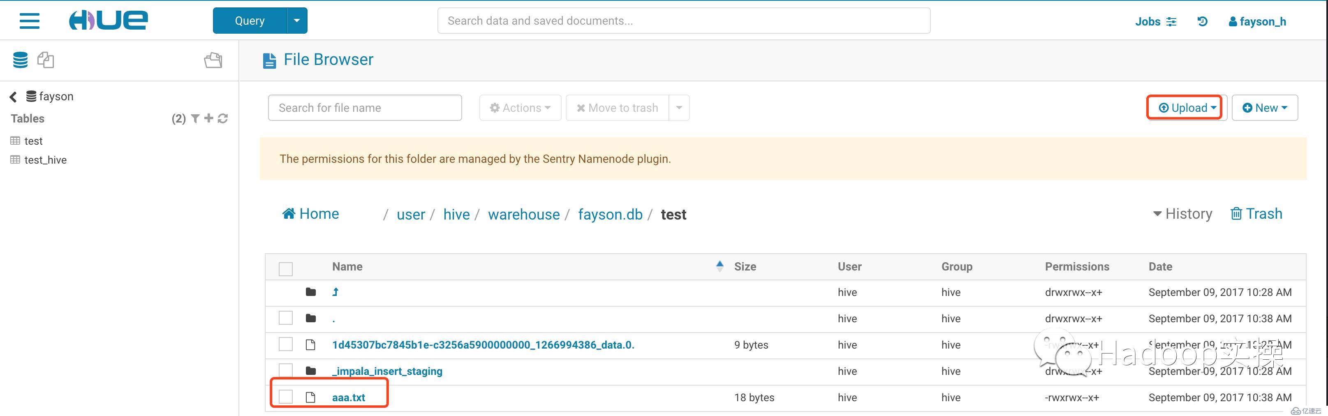Expand the New dropdown menu
The height and width of the screenshot is (416, 1328).
coord(1264,108)
